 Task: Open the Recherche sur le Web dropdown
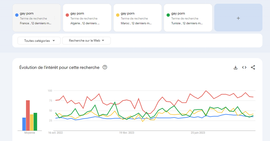pos(86,41)
